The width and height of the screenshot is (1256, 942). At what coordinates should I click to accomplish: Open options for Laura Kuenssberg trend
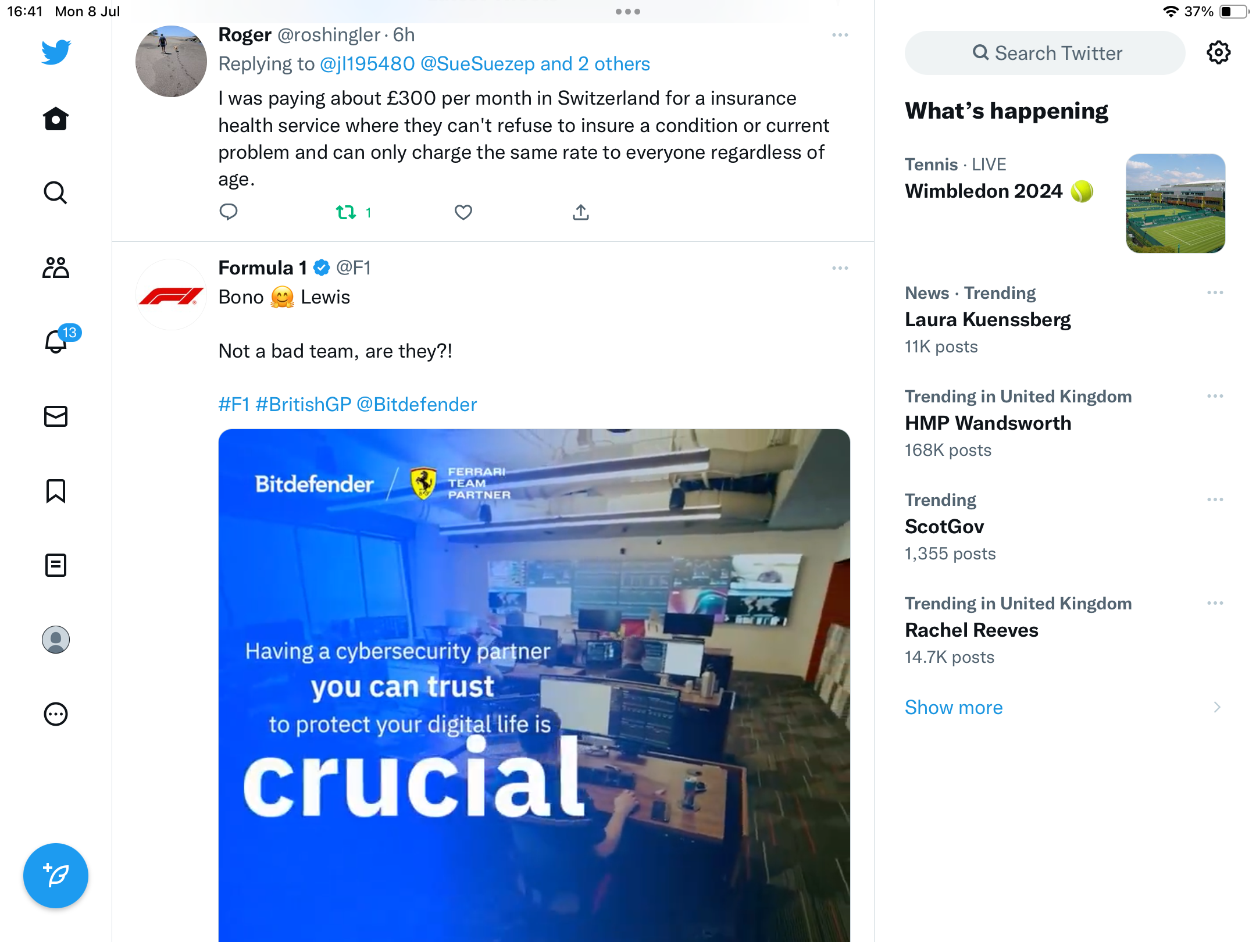click(x=1215, y=292)
